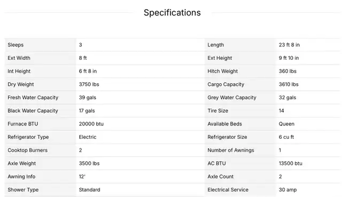Click the Tire Size value 14

282,111
